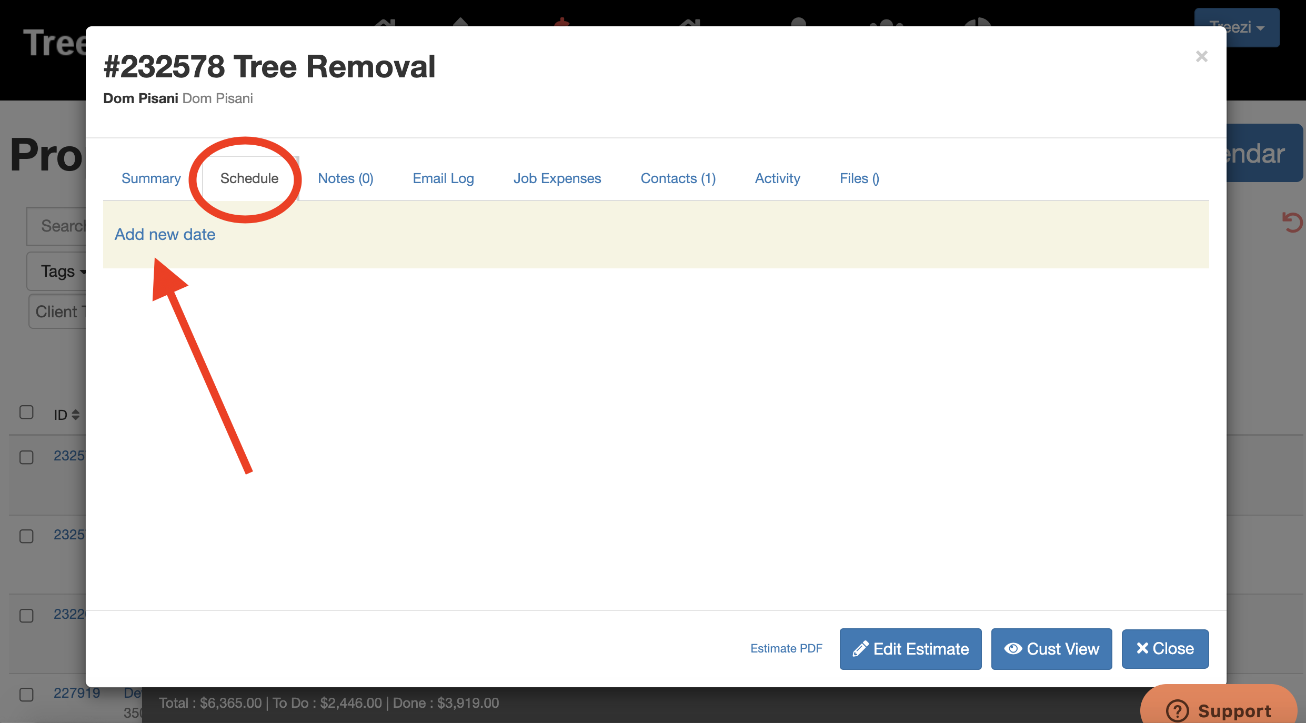The height and width of the screenshot is (723, 1306).
Task: Tick the first project row checkbox
Action: 26,457
